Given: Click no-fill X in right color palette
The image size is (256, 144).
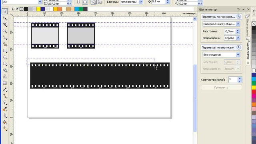Looking at the screenshot, I should click(254, 24).
